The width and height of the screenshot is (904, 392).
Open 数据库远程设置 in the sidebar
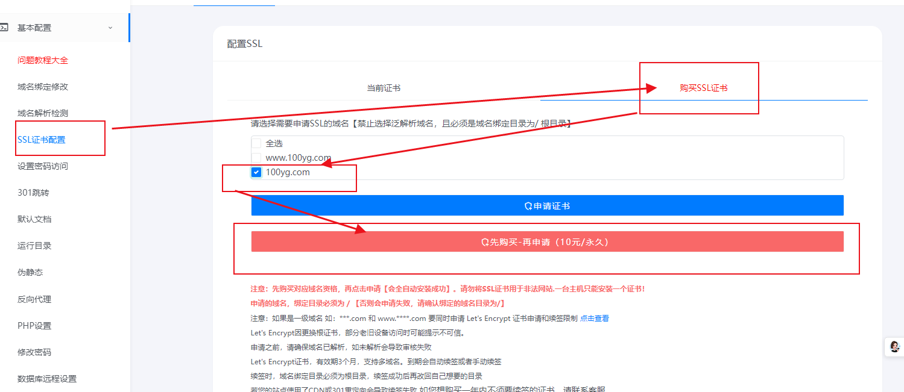pyautogui.click(x=47, y=379)
